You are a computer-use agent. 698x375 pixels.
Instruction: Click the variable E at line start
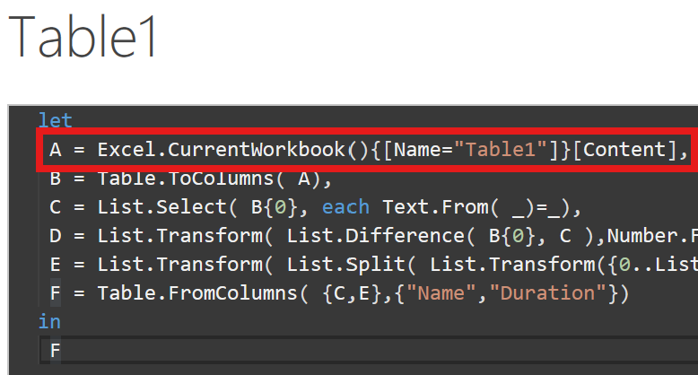click(56, 265)
